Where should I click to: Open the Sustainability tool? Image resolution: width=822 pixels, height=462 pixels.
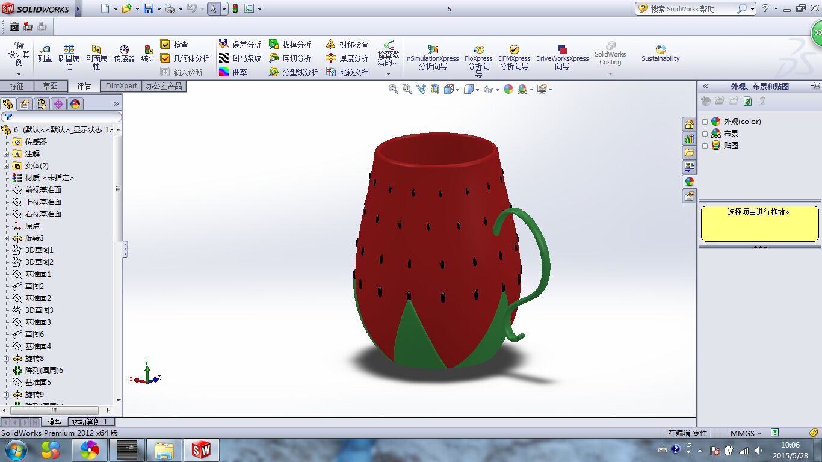[x=660, y=54]
